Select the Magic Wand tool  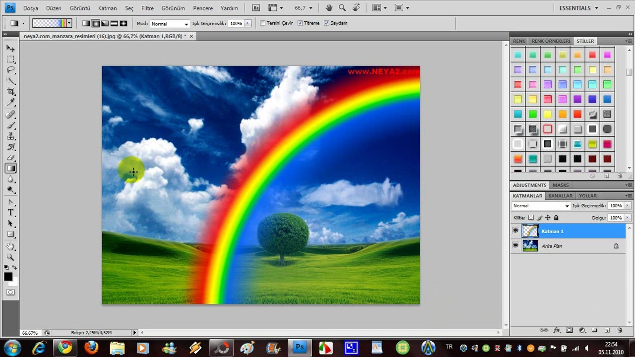10,81
